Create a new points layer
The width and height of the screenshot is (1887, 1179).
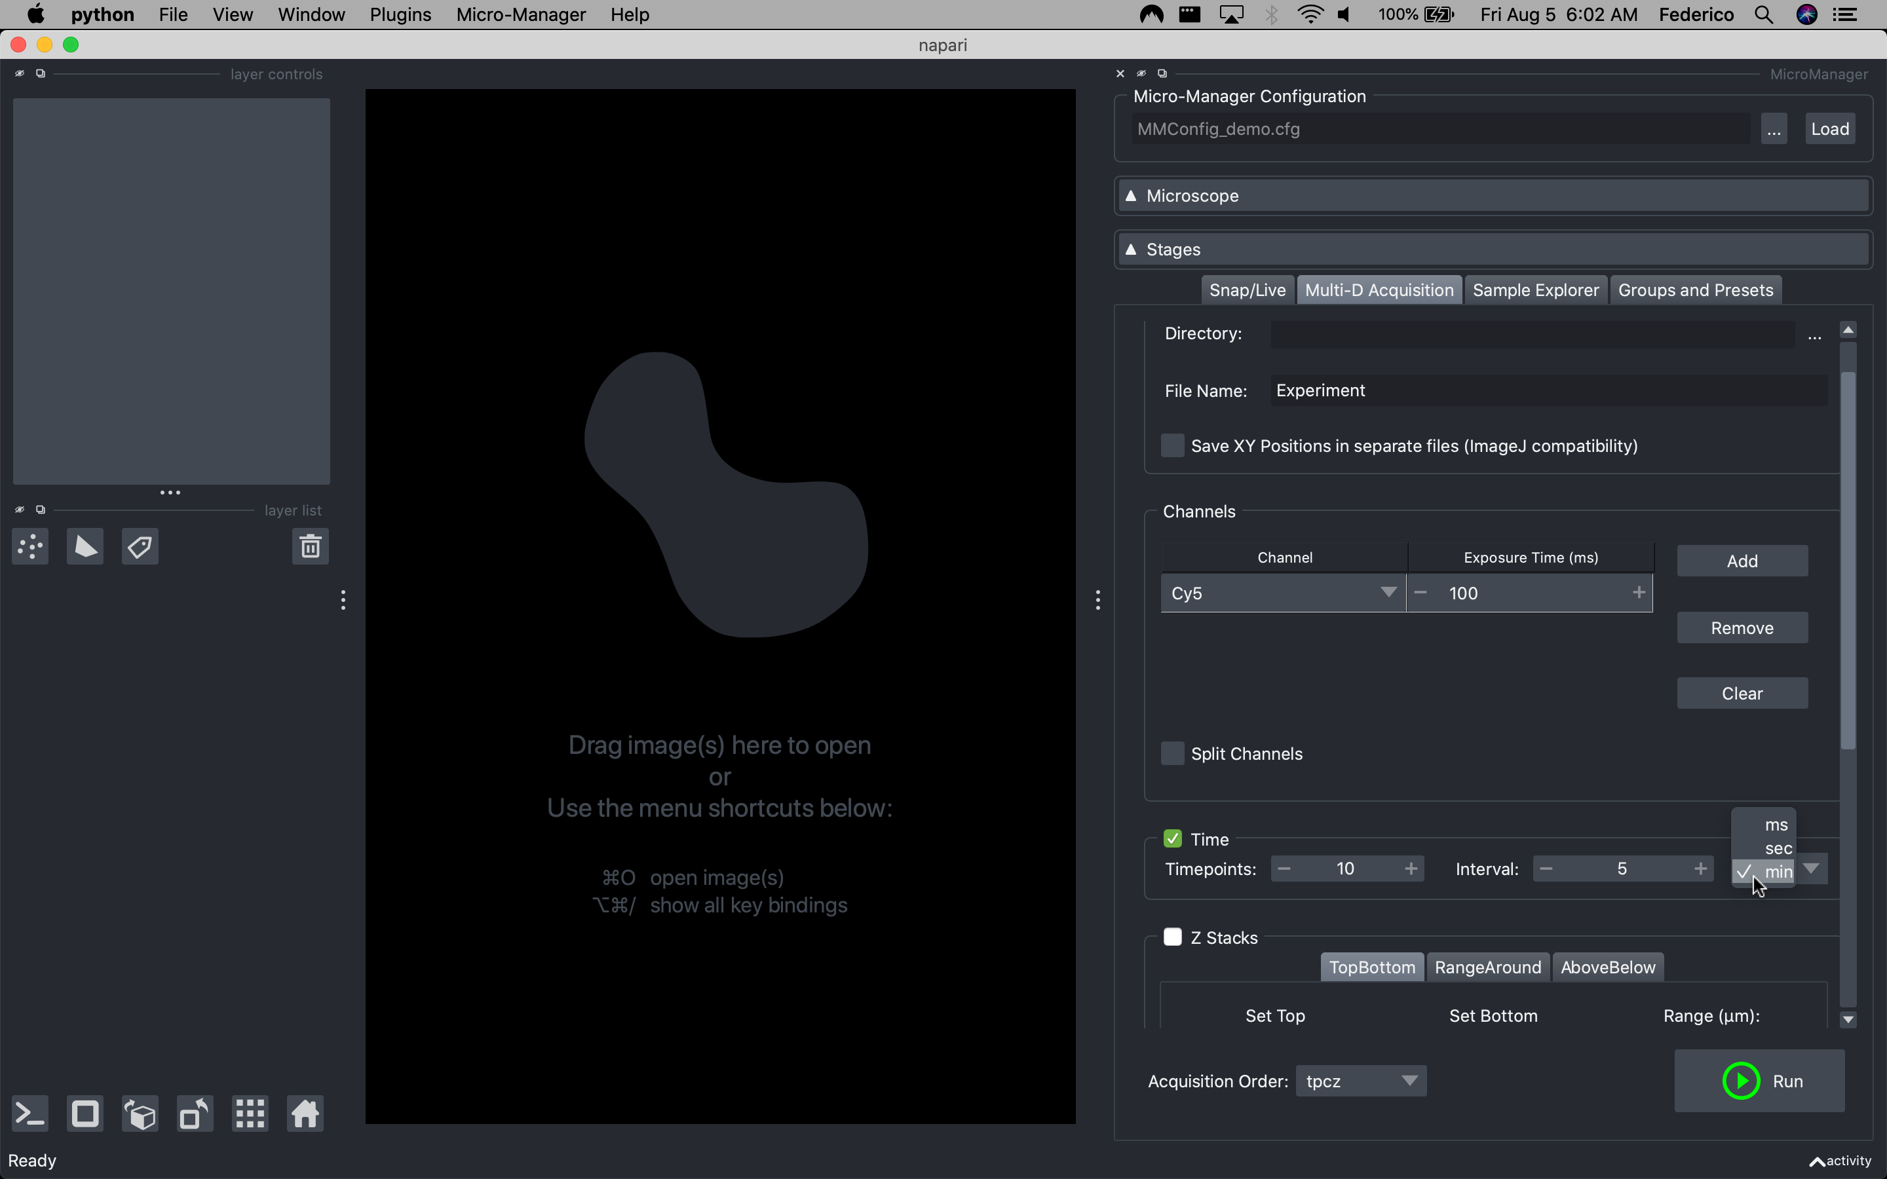click(x=30, y=547)
